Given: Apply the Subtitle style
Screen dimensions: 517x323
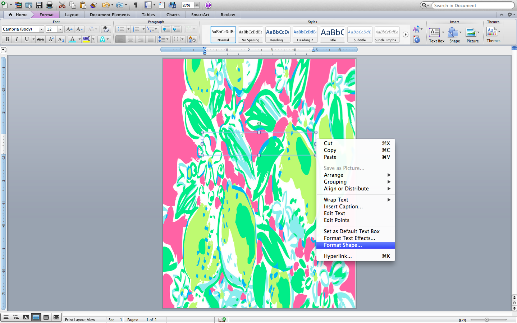Looking at the screenshot, I should (360, 34).
